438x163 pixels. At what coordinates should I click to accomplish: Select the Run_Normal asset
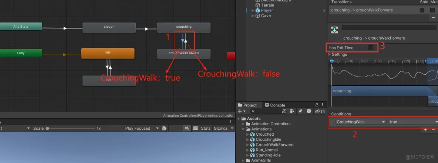[267, 150]
